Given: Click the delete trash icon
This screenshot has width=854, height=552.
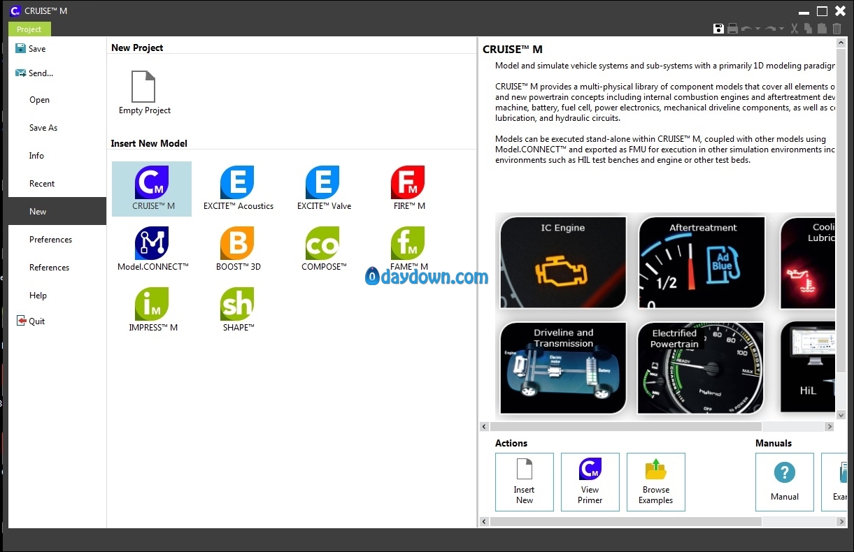Looking at the screenshot, I should (837, 29).
